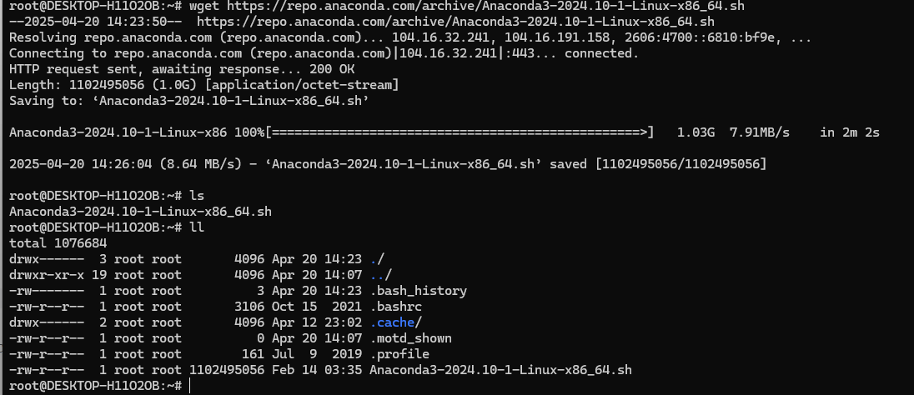This screenshot has width=914, height=395.
Task: Click the blue ./ directory entry
Action: point(377,258)
